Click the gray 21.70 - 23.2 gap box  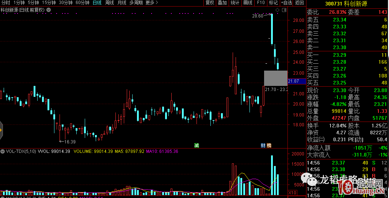pyautogui.click(x=276, y=78)
